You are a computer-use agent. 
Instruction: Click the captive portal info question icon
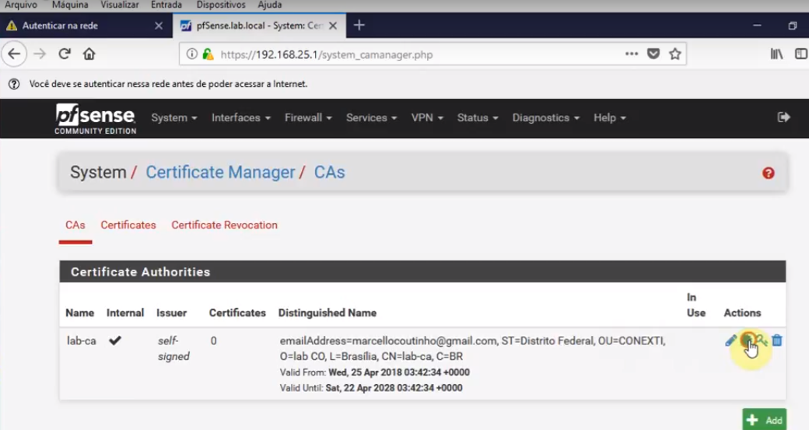(x=14, y=84)
